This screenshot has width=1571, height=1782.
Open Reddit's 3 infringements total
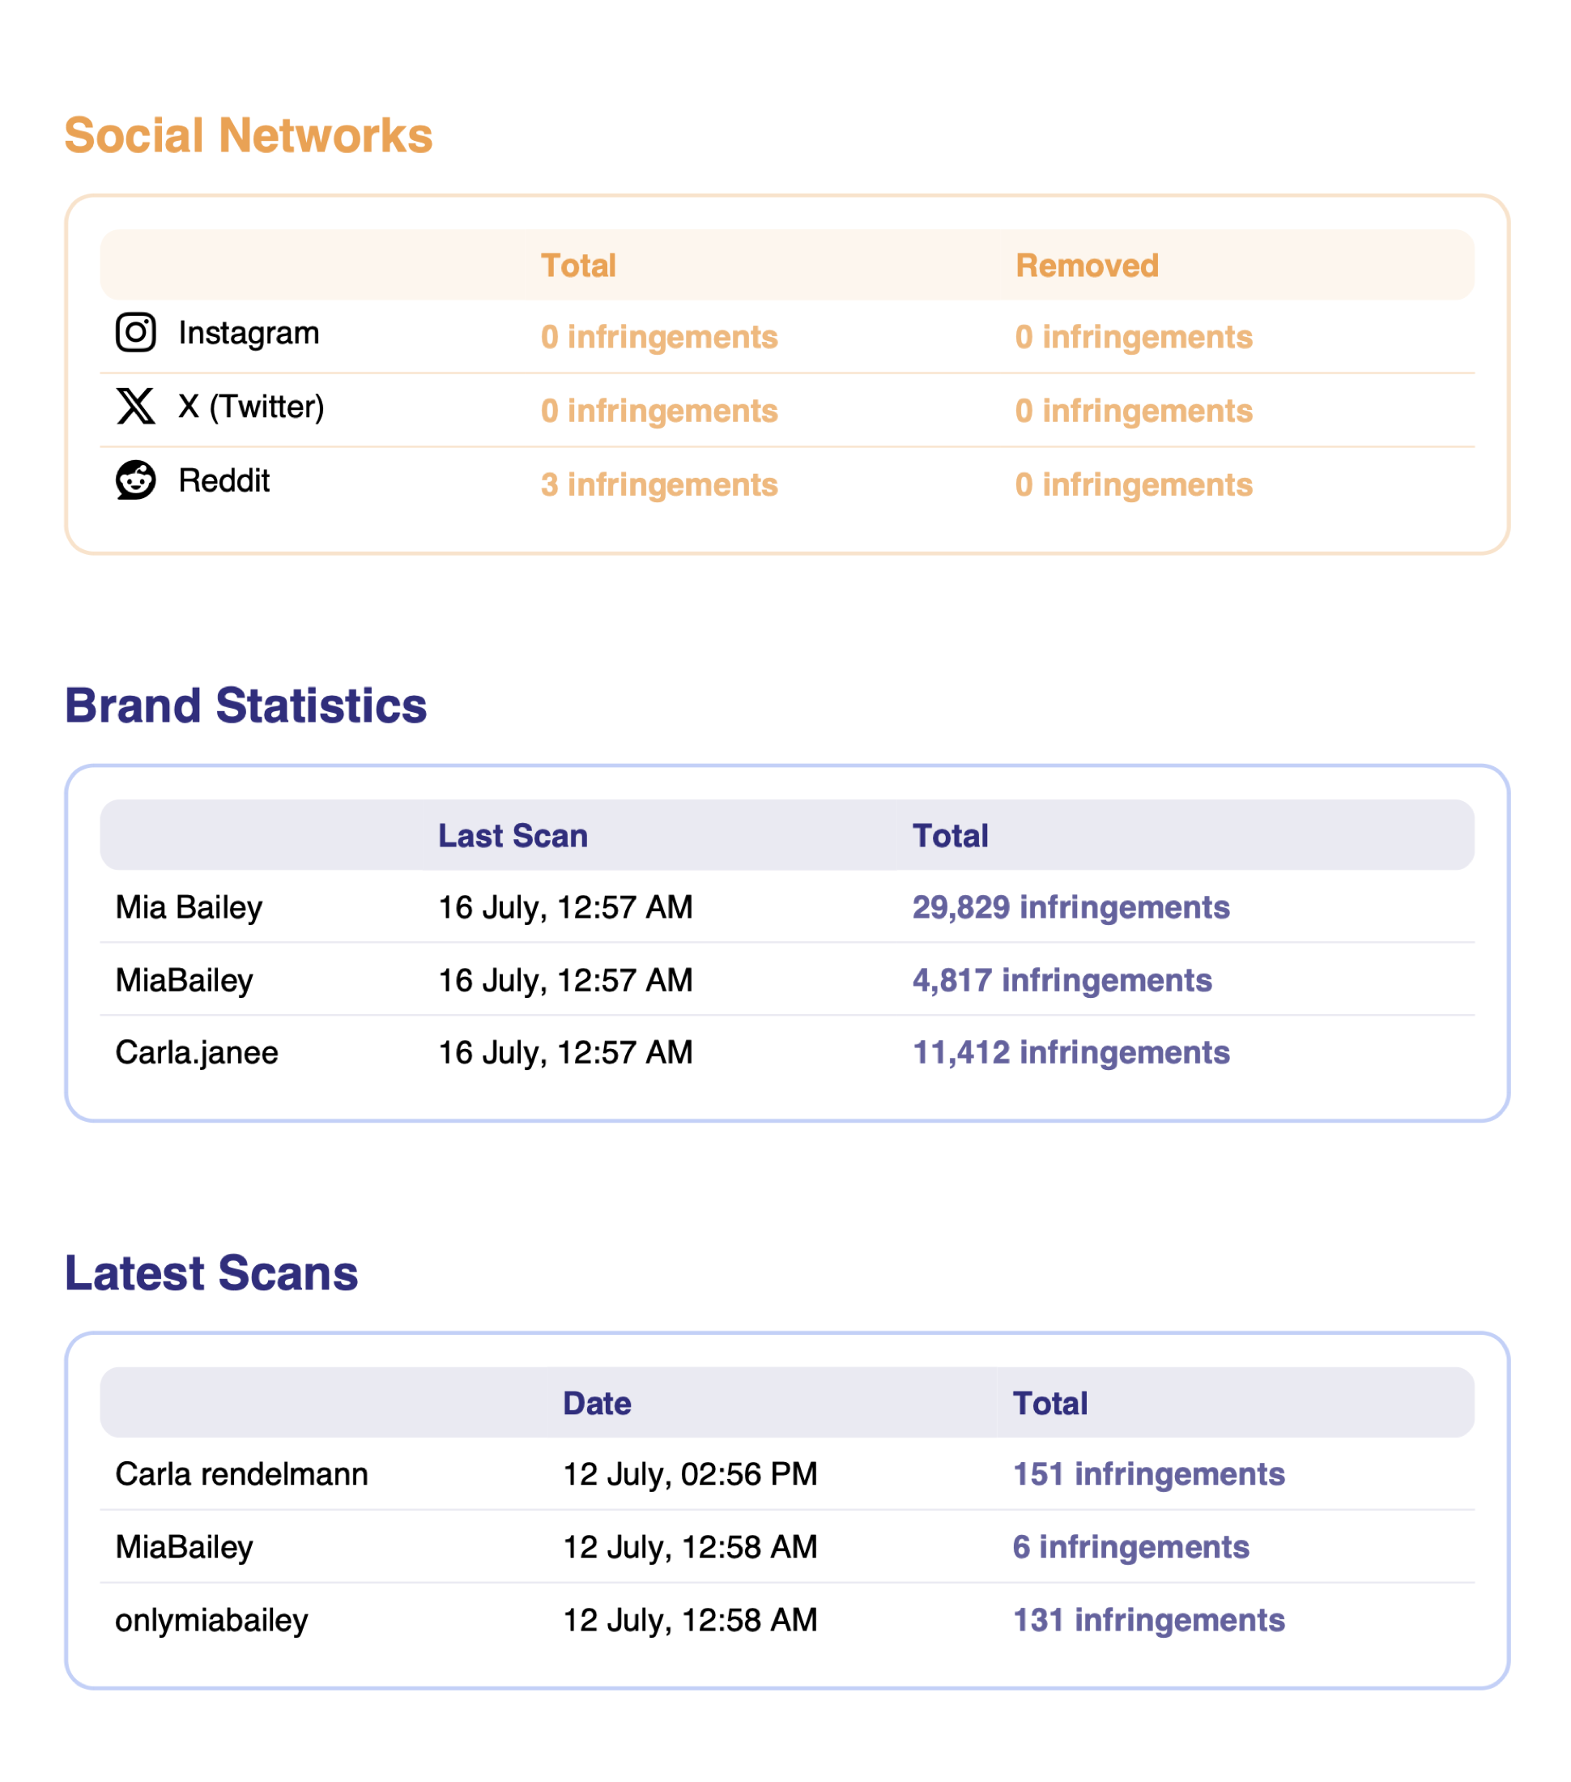point(659,484)
